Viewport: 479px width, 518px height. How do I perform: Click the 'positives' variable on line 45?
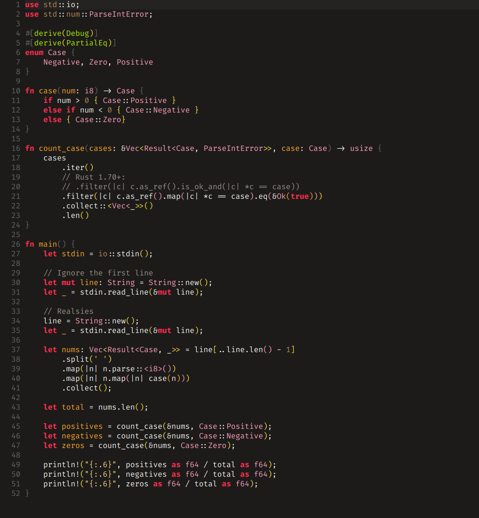click(x=82, y=426)
